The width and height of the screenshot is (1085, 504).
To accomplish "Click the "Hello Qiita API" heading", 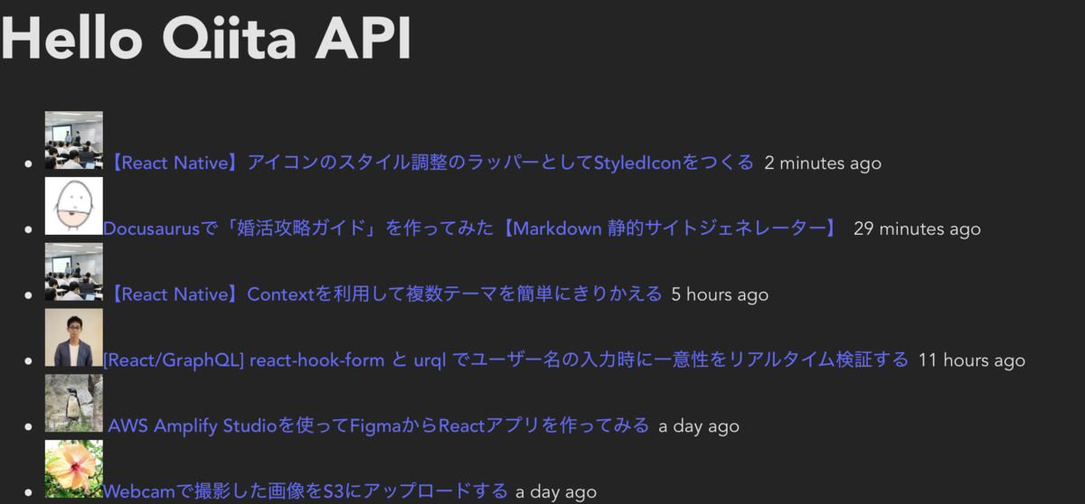I will tap(207, 37).
